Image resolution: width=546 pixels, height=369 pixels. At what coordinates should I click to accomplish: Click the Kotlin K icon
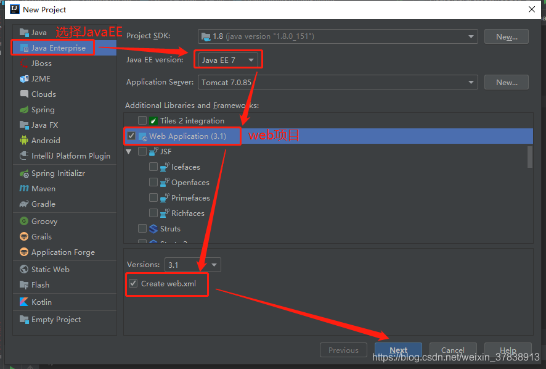(x=24, y=302)
